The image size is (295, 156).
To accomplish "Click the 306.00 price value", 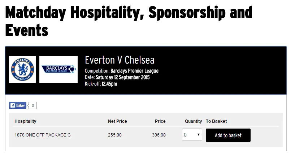I will pyautogui.click(x=159, y=135).
